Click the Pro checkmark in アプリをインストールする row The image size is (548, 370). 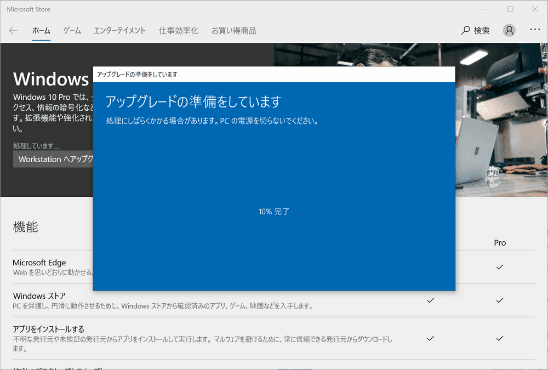(x=500, y=338)
